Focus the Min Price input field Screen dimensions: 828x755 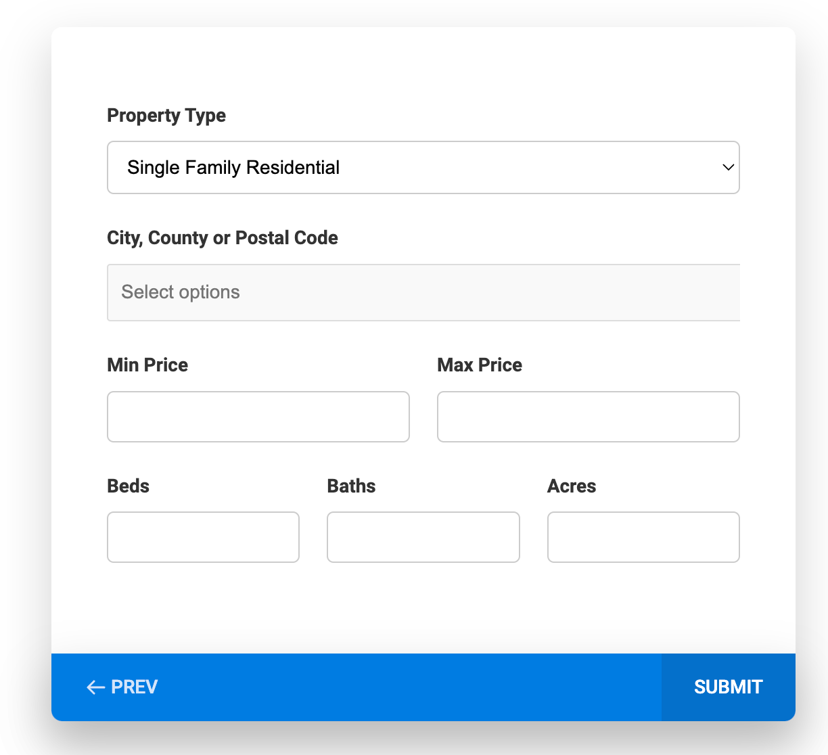point(258,417)
